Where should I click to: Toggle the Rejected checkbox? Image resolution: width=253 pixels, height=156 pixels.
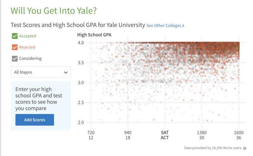tap(15, 47)
